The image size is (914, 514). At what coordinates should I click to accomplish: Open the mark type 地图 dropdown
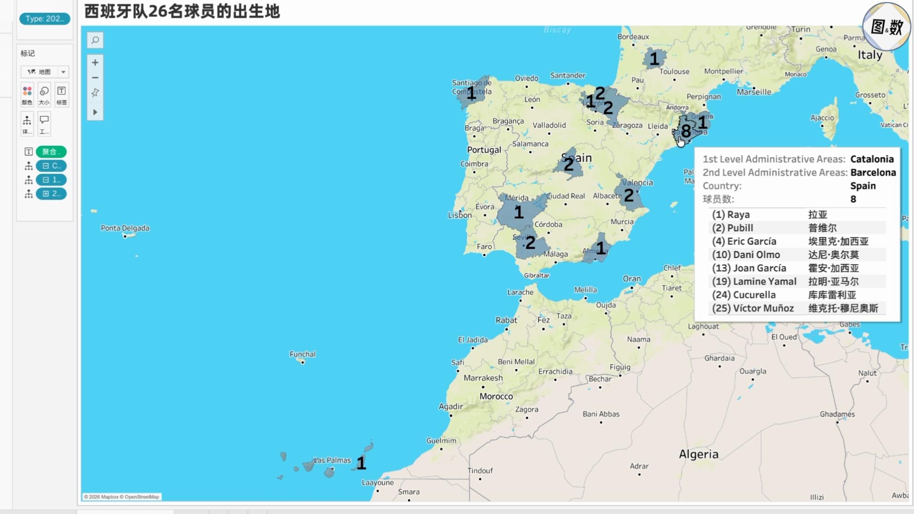pos(44,72)
